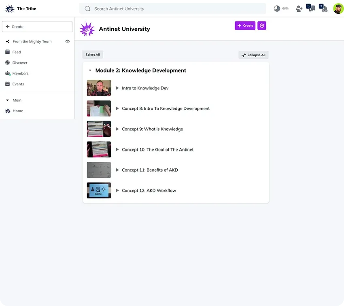Click the 66% progress indicator
Viewport: 344px width, 306px height.
coord(281,8)
